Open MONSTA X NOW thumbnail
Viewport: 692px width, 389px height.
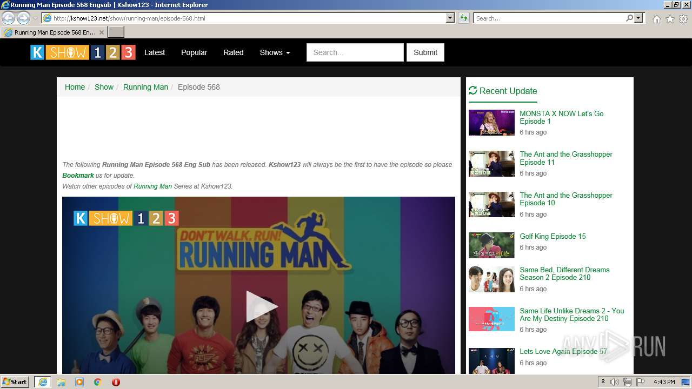(x=491, y=123)
